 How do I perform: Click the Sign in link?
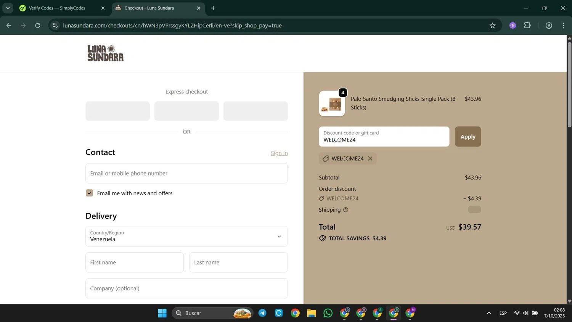(x=279, y=153)
